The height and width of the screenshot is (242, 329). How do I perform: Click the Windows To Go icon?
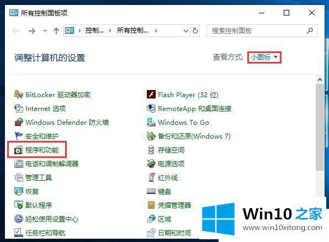click(x=151, y=122)
